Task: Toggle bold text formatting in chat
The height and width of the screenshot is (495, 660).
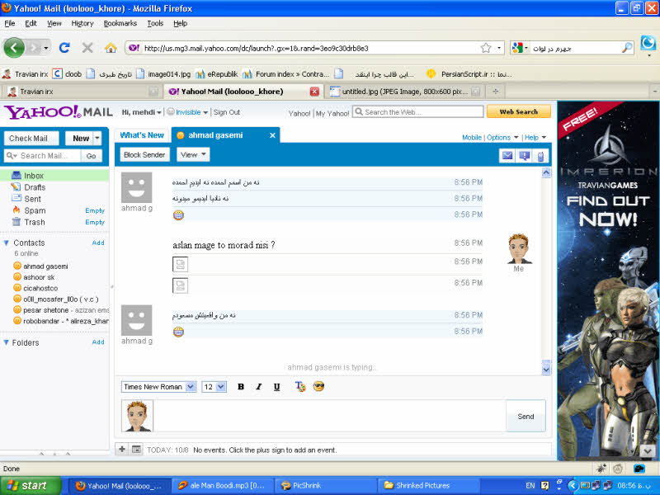Action: tap(241, 386)
